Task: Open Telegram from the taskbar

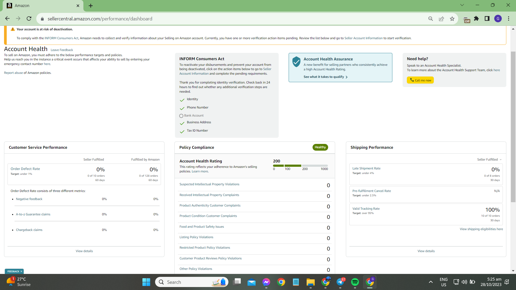Action: pyautogui.click(x=340, y=282)
